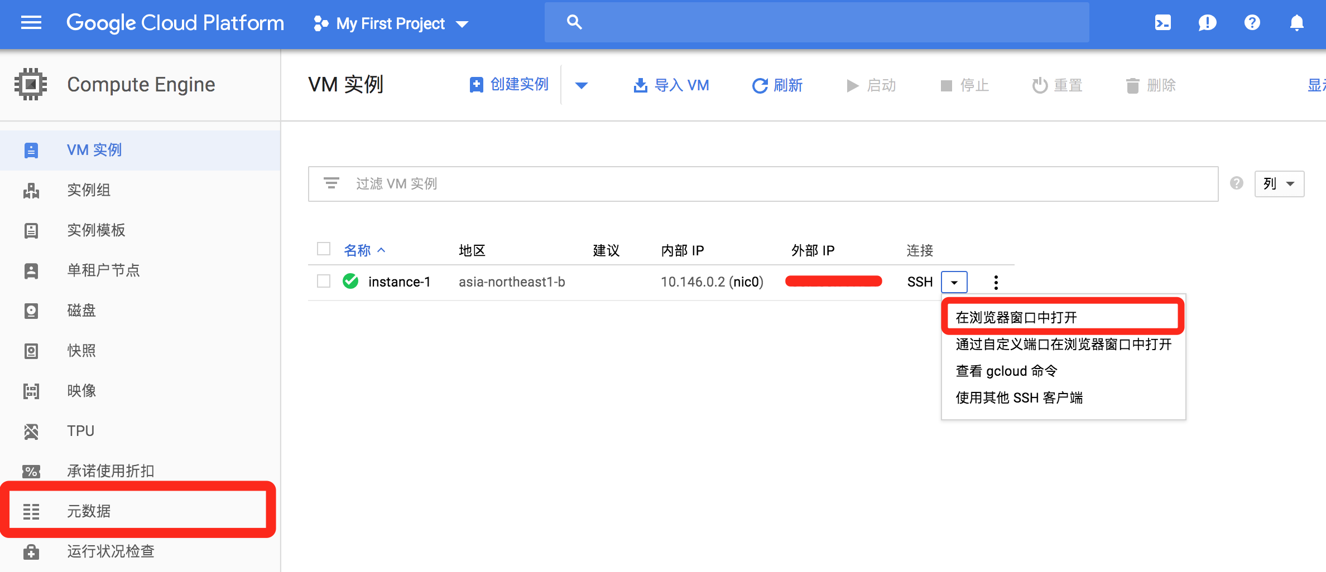Viewport: 1326px width, 572px height.
Task: Click the search magnifier icon
Action: [574, 22]
